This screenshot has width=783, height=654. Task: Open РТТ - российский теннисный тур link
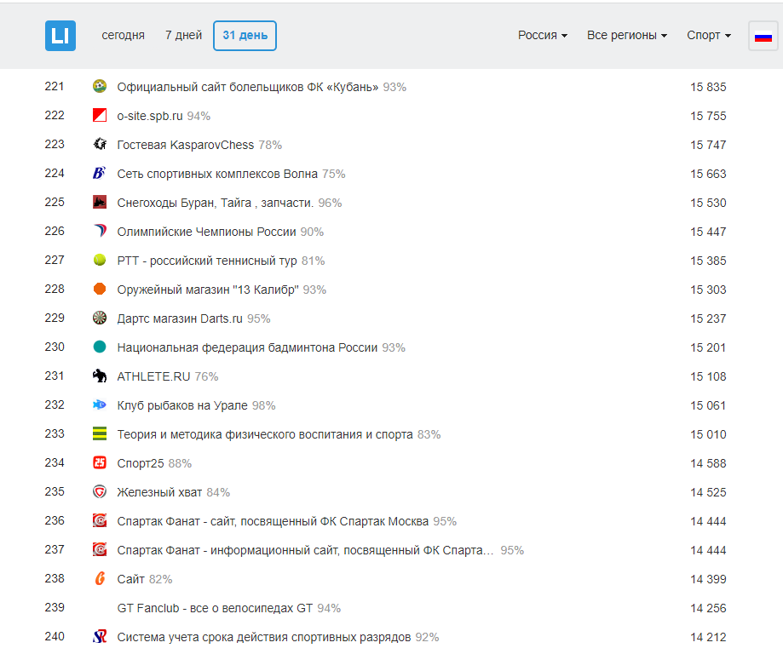(x=207, y=261)
